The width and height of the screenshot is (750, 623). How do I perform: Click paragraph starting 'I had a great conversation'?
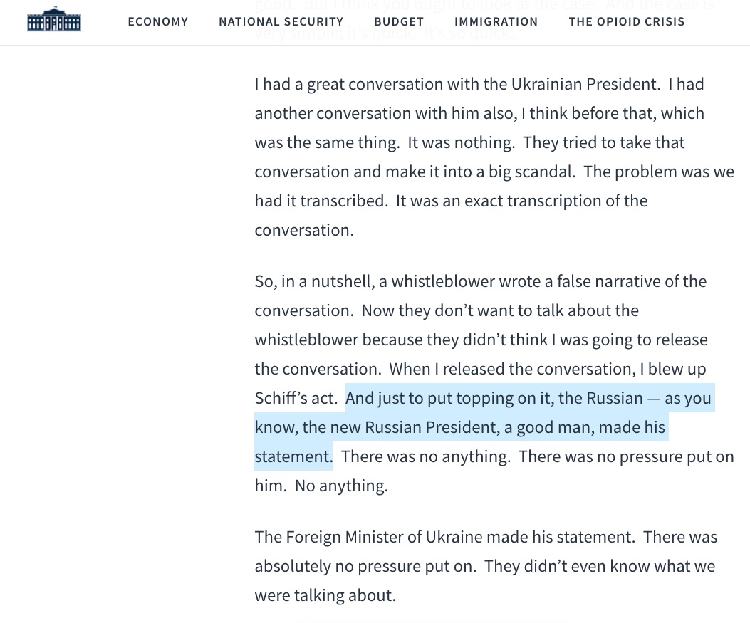494,157
